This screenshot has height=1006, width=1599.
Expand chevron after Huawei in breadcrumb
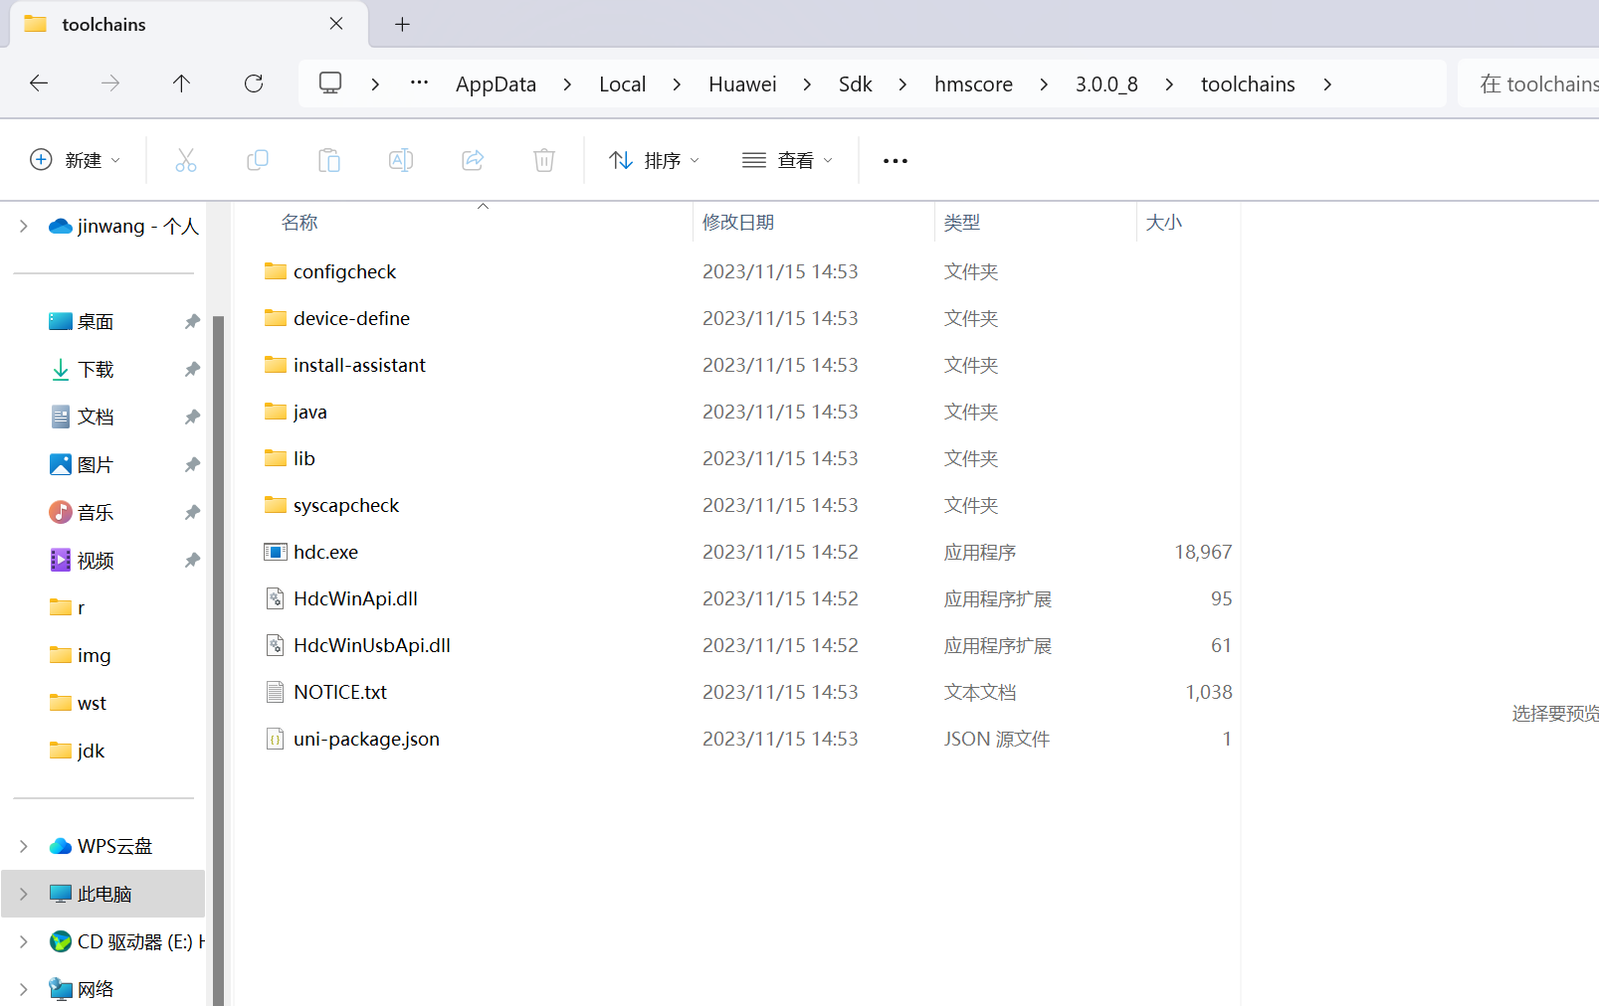[807, 84]
